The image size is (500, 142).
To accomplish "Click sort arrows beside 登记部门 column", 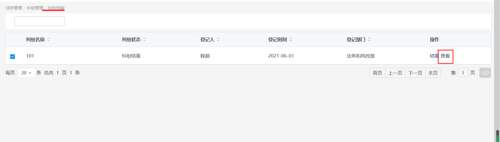I will [369, 39].
